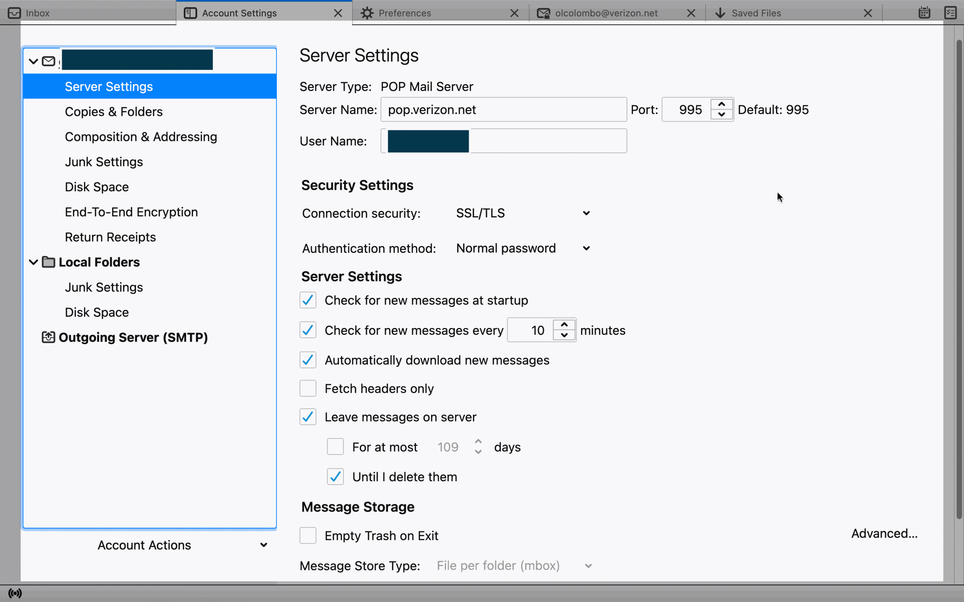Click the Advanced... button

(884, 533)
